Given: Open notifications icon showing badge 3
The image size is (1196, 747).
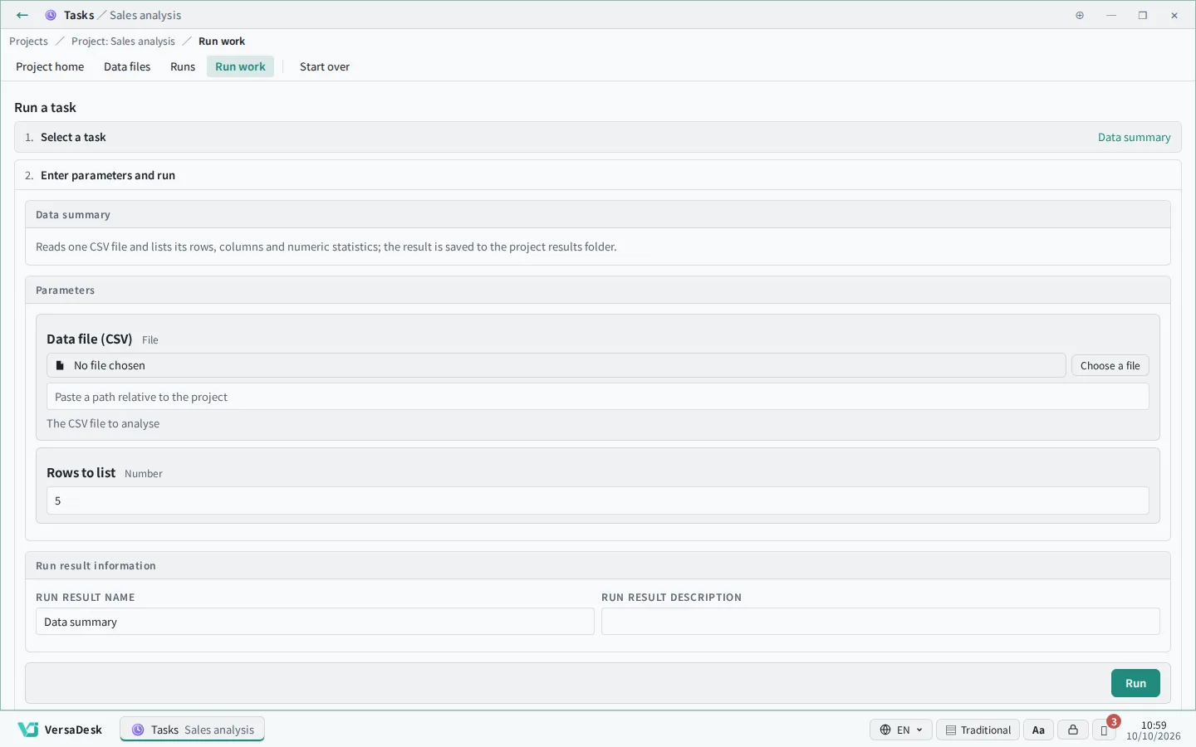Looking at the screenshot, I should pos(1105,730).
